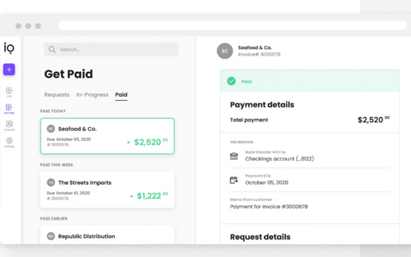
Task: Open the Seafood & Co. payment card
Action: point(107,136)
